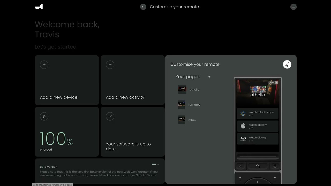Click the Customise your remote panel title
The width and height of the screenshot is (331, 186).
[195, 64]
